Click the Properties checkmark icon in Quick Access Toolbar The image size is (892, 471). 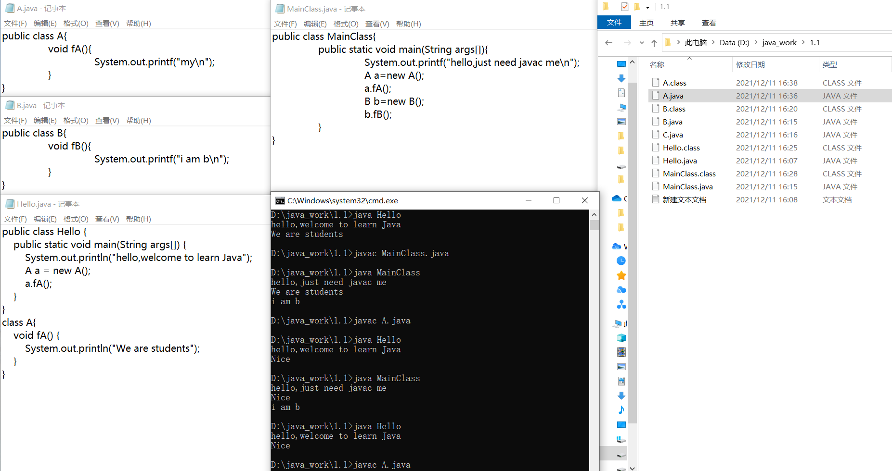pyautogui.click(x=624, y=6)
